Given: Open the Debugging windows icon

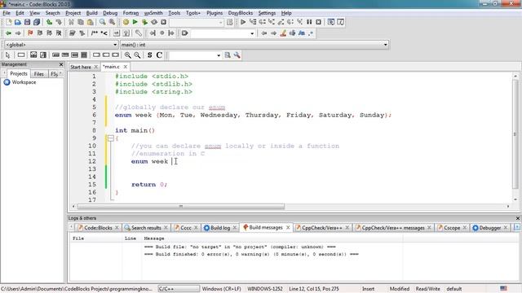Looking at the screenshot, I should pyautogui.click(x=331, y=22).
